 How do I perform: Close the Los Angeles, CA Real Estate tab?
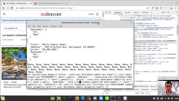click(31, 3)
